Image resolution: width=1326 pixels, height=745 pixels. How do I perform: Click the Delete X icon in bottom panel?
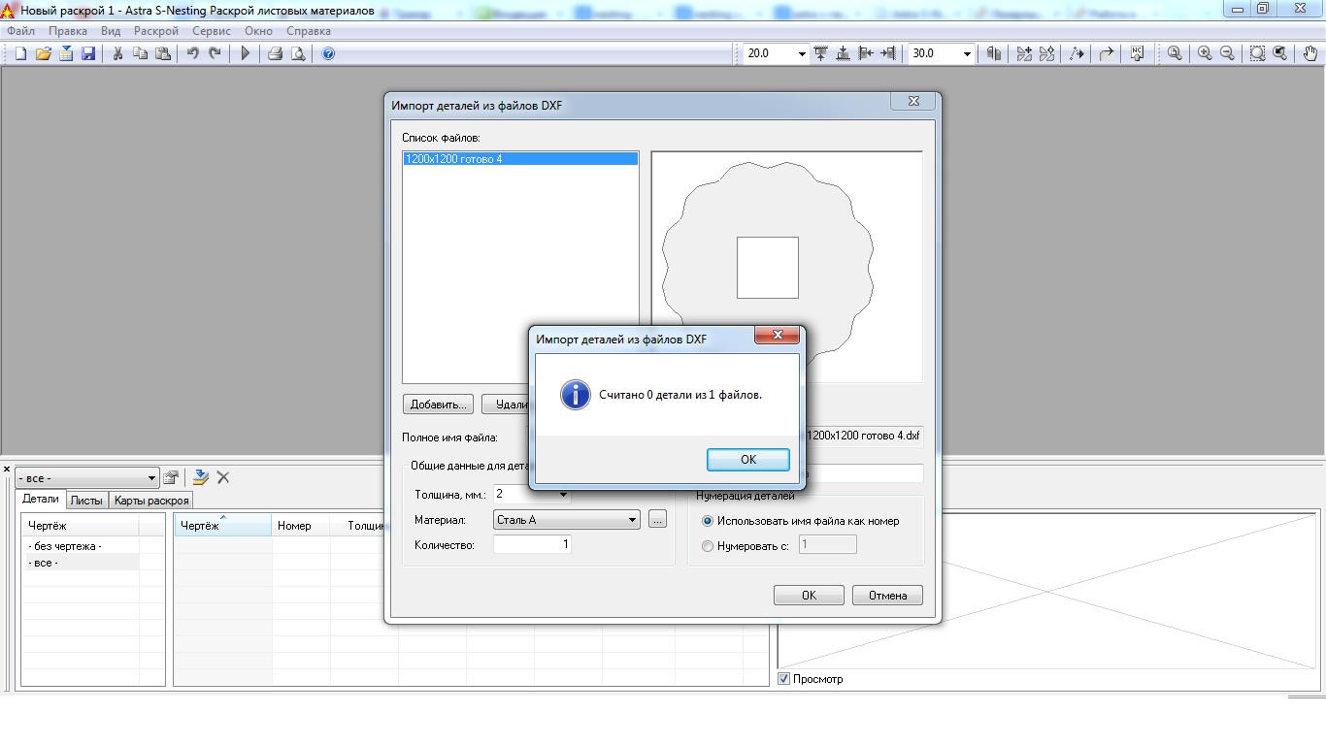point(223,477)
